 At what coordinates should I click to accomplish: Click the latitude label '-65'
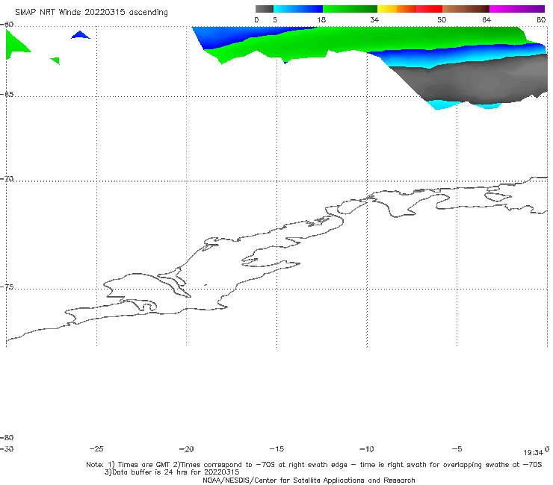coord(7,95)
